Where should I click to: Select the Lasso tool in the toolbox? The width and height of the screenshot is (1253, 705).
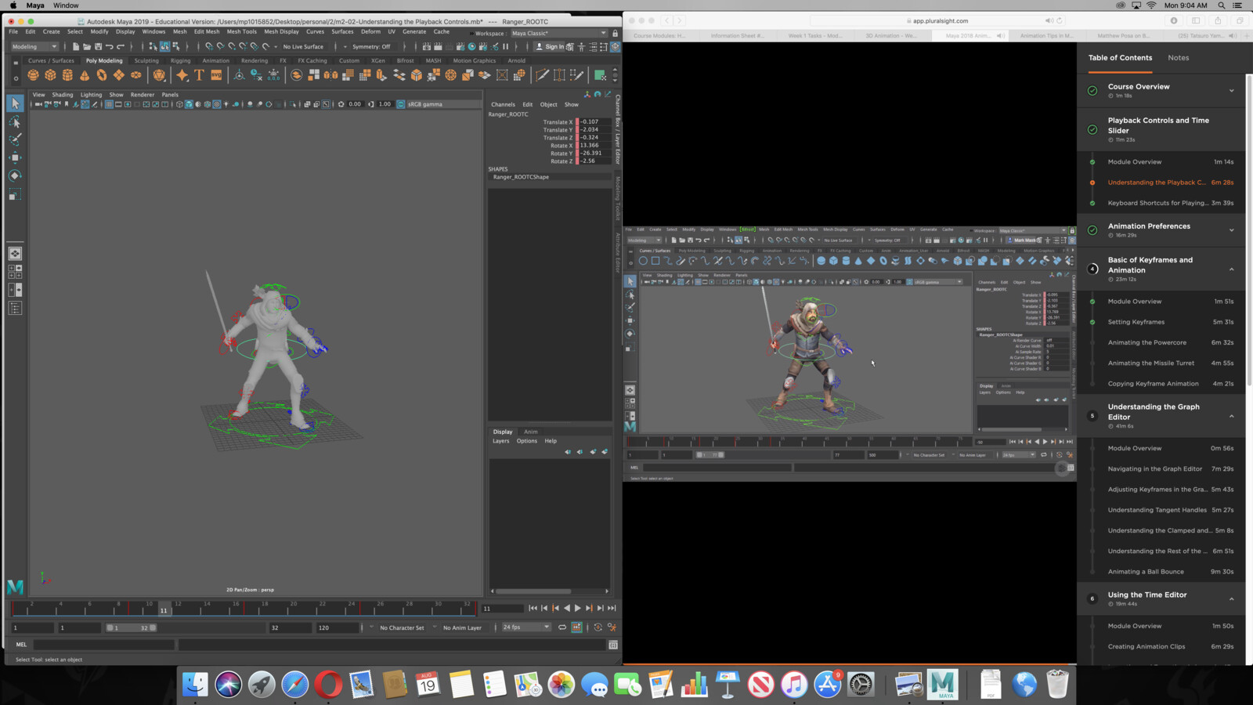pyautogui.click(x=15, y=121)
